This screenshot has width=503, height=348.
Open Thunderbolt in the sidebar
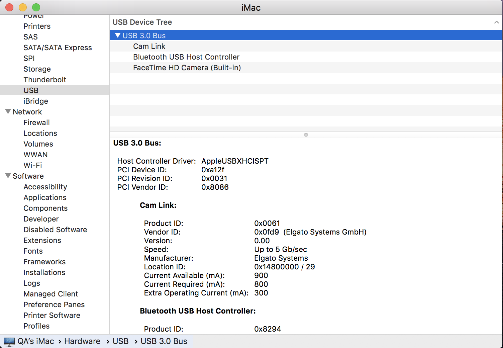click(x=45, y=80)
